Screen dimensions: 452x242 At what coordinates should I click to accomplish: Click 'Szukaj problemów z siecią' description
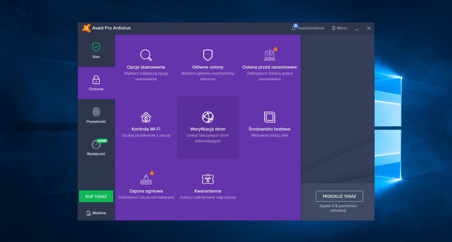point(146,135)
